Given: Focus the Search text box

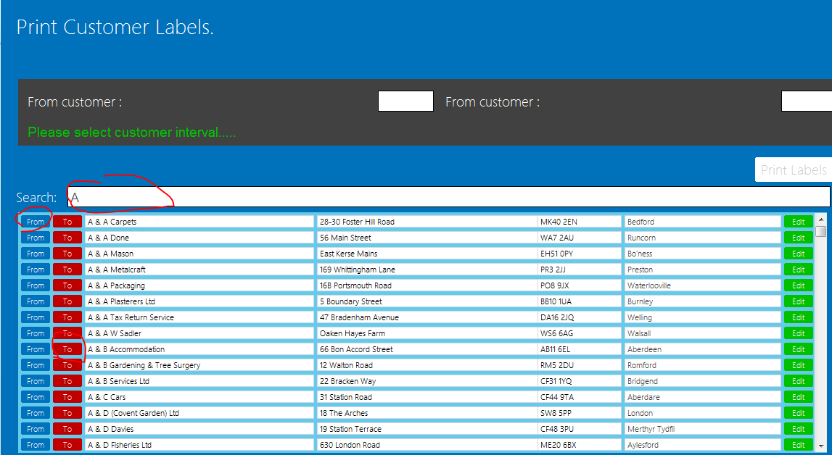Looking at the screenshot, I should [449, 197].
